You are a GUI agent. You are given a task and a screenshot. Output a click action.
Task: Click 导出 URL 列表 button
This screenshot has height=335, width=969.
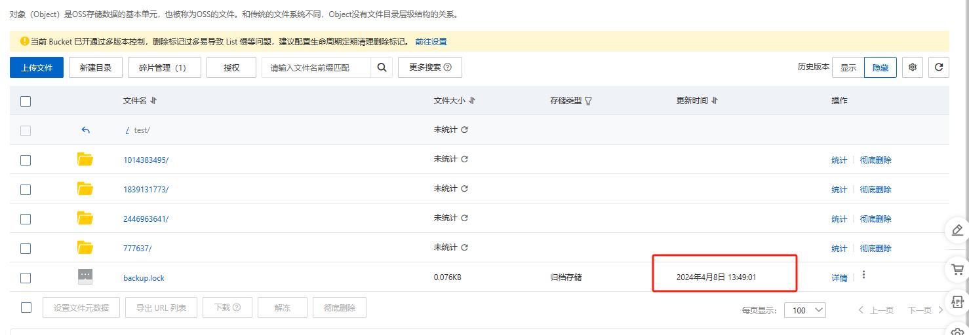pyautogui.click(x=161, y=308)
